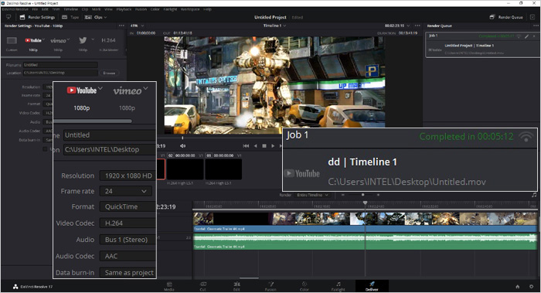Zoom out timeline with minus icon
Image resolution: width=541 pixels, height=293 pixels.
343,195
